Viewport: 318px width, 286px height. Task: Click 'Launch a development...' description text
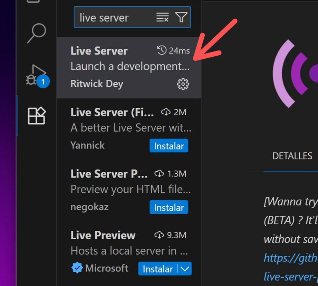(x=130, y=67)
